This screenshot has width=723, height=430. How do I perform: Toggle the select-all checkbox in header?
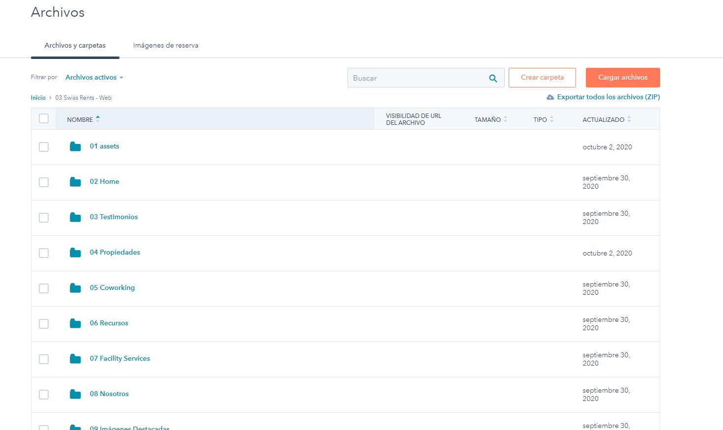44,118
